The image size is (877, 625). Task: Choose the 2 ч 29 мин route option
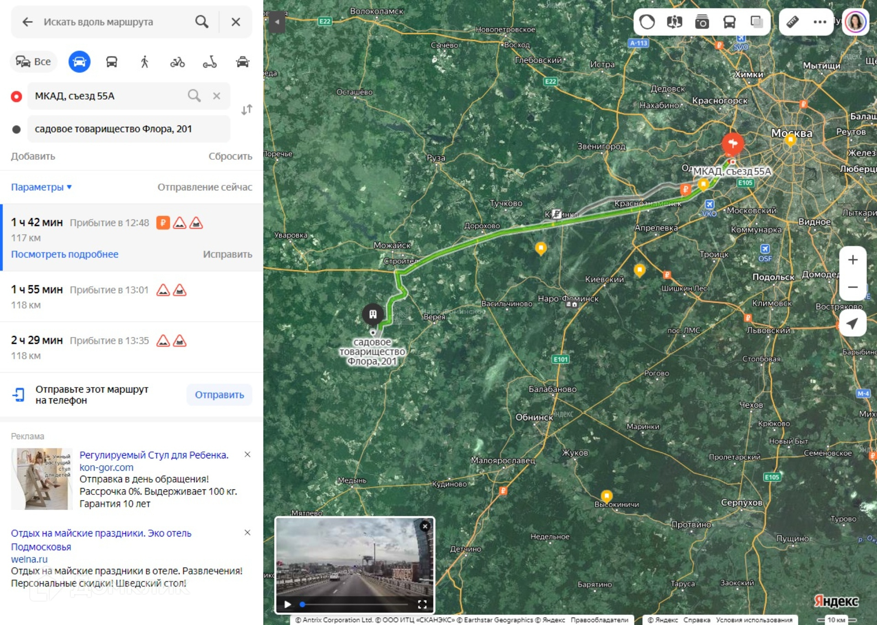coord(132,347)
